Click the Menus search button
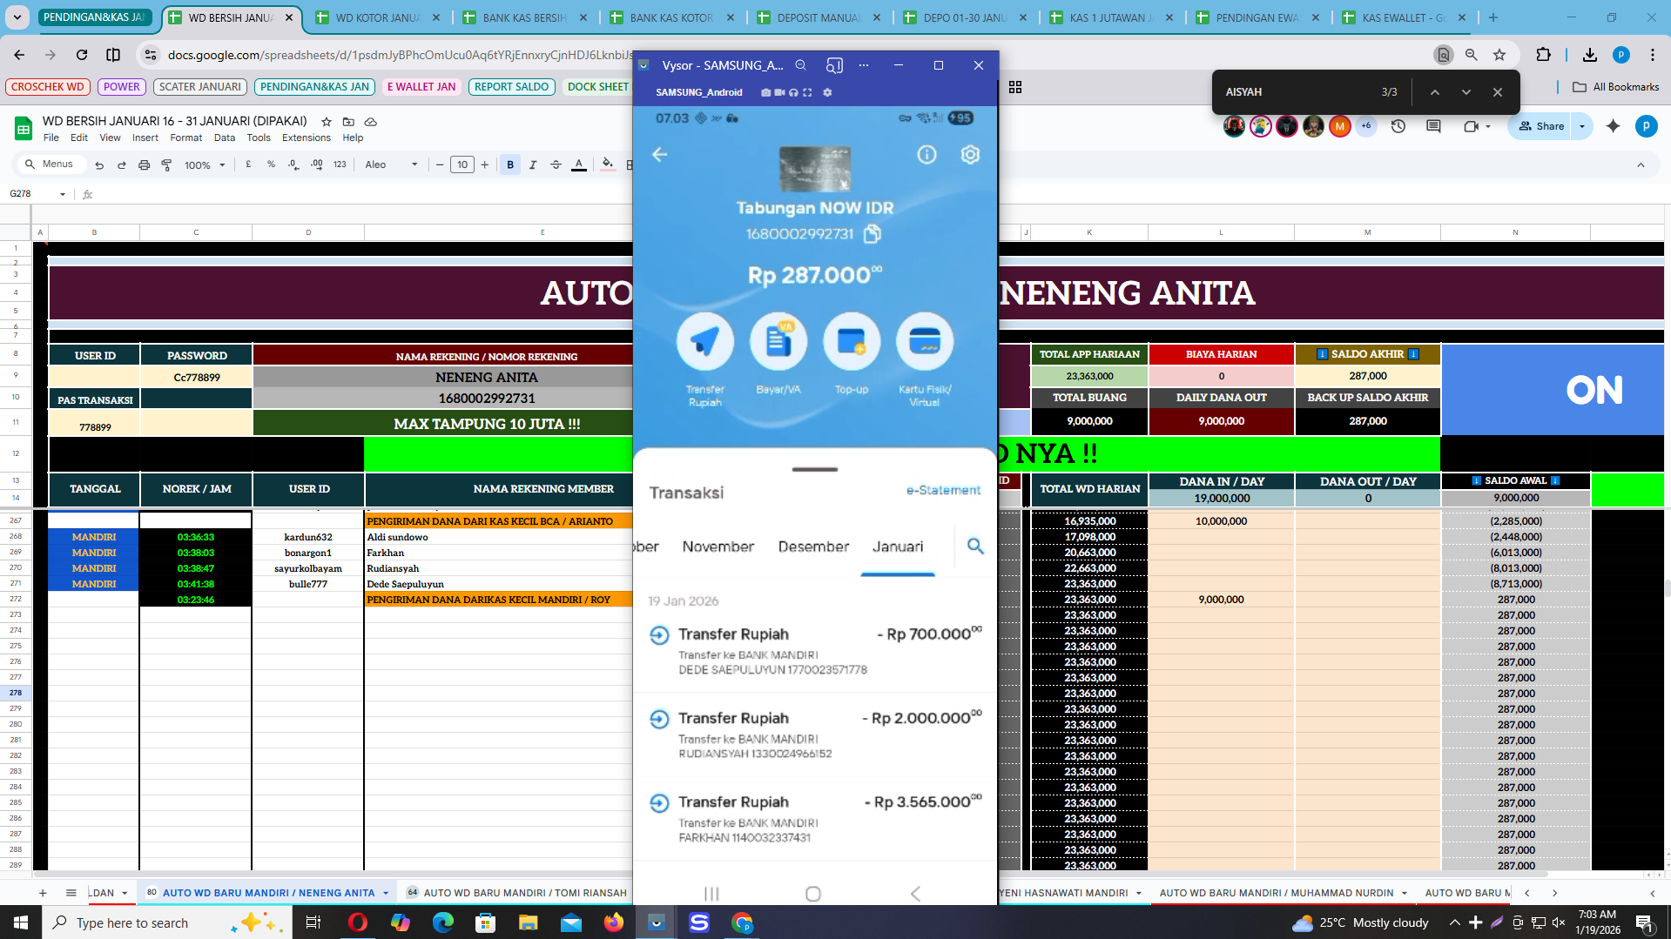The width and height of the screenshot is (1671, 939). click(51, 164)
